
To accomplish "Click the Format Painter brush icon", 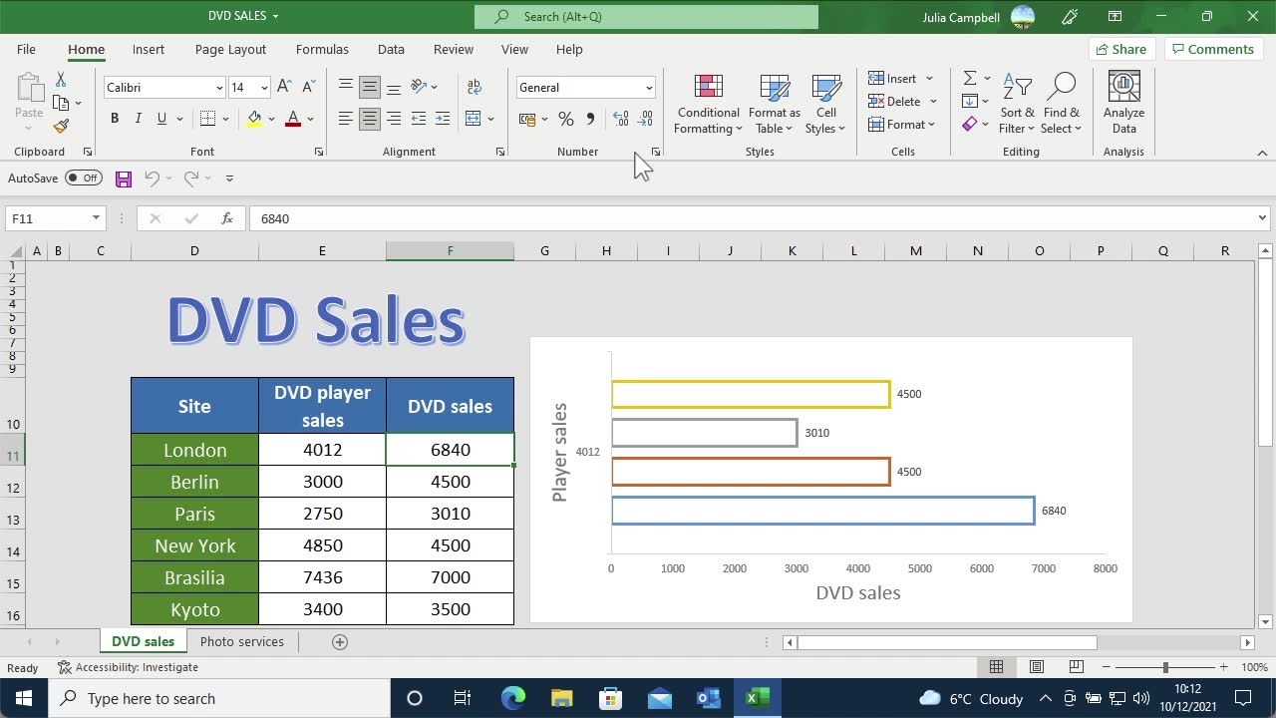I will (x=61, y=127).
